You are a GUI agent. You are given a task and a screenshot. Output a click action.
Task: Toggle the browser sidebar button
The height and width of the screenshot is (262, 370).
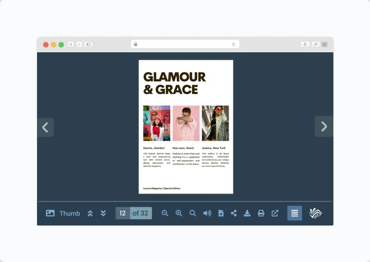(89, 44)
